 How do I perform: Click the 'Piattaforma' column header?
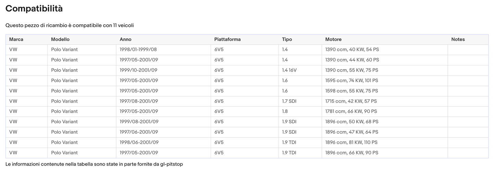tap(227, 39)
